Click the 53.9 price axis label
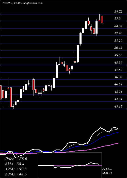Viewport: 127px width, 178px height. [117, 19]
